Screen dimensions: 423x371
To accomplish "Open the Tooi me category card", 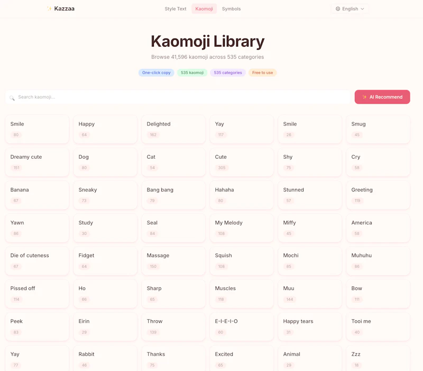I will [x=378, y=327].
